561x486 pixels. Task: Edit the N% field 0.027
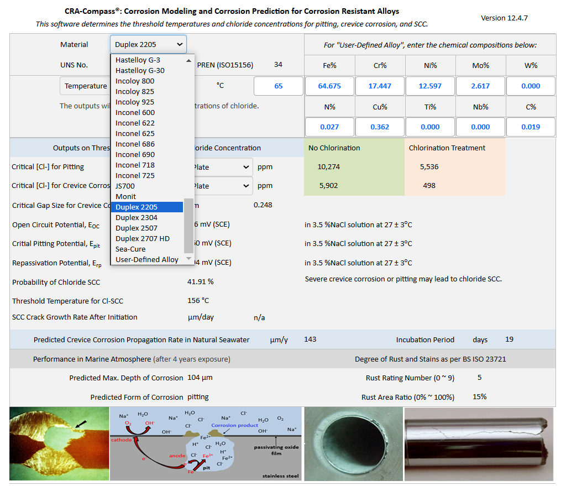coord(329,127)
